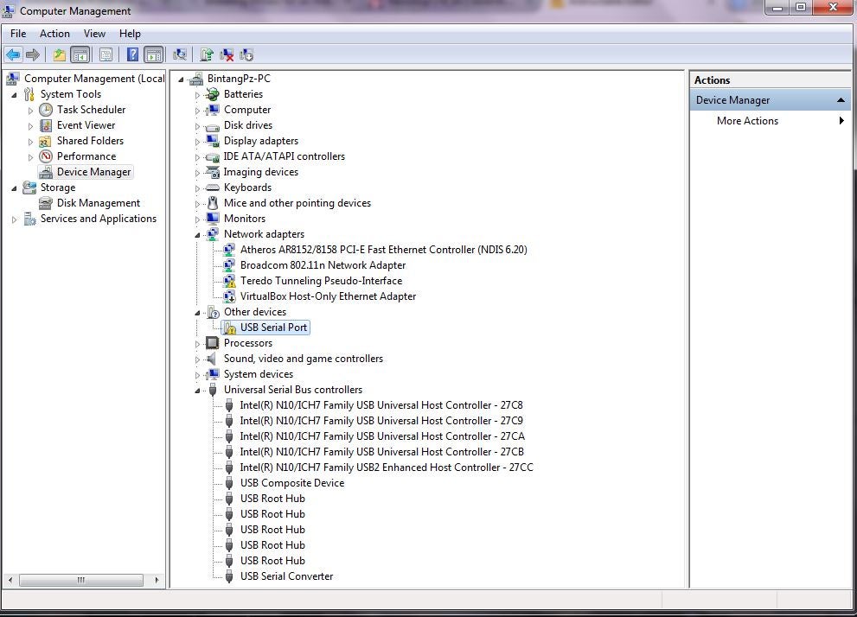Viewport: 857px width, 617px height.
Task: Select Performance in the console tree
Action: click(x=86, y=156)
